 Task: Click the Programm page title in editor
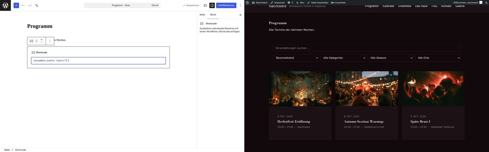click(40, 26)
